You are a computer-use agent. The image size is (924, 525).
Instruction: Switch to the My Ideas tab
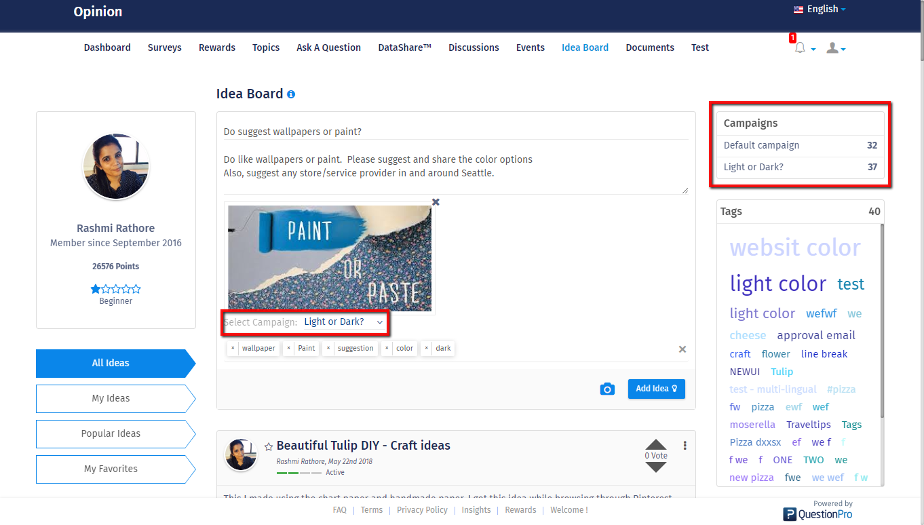tap(111, 398)
